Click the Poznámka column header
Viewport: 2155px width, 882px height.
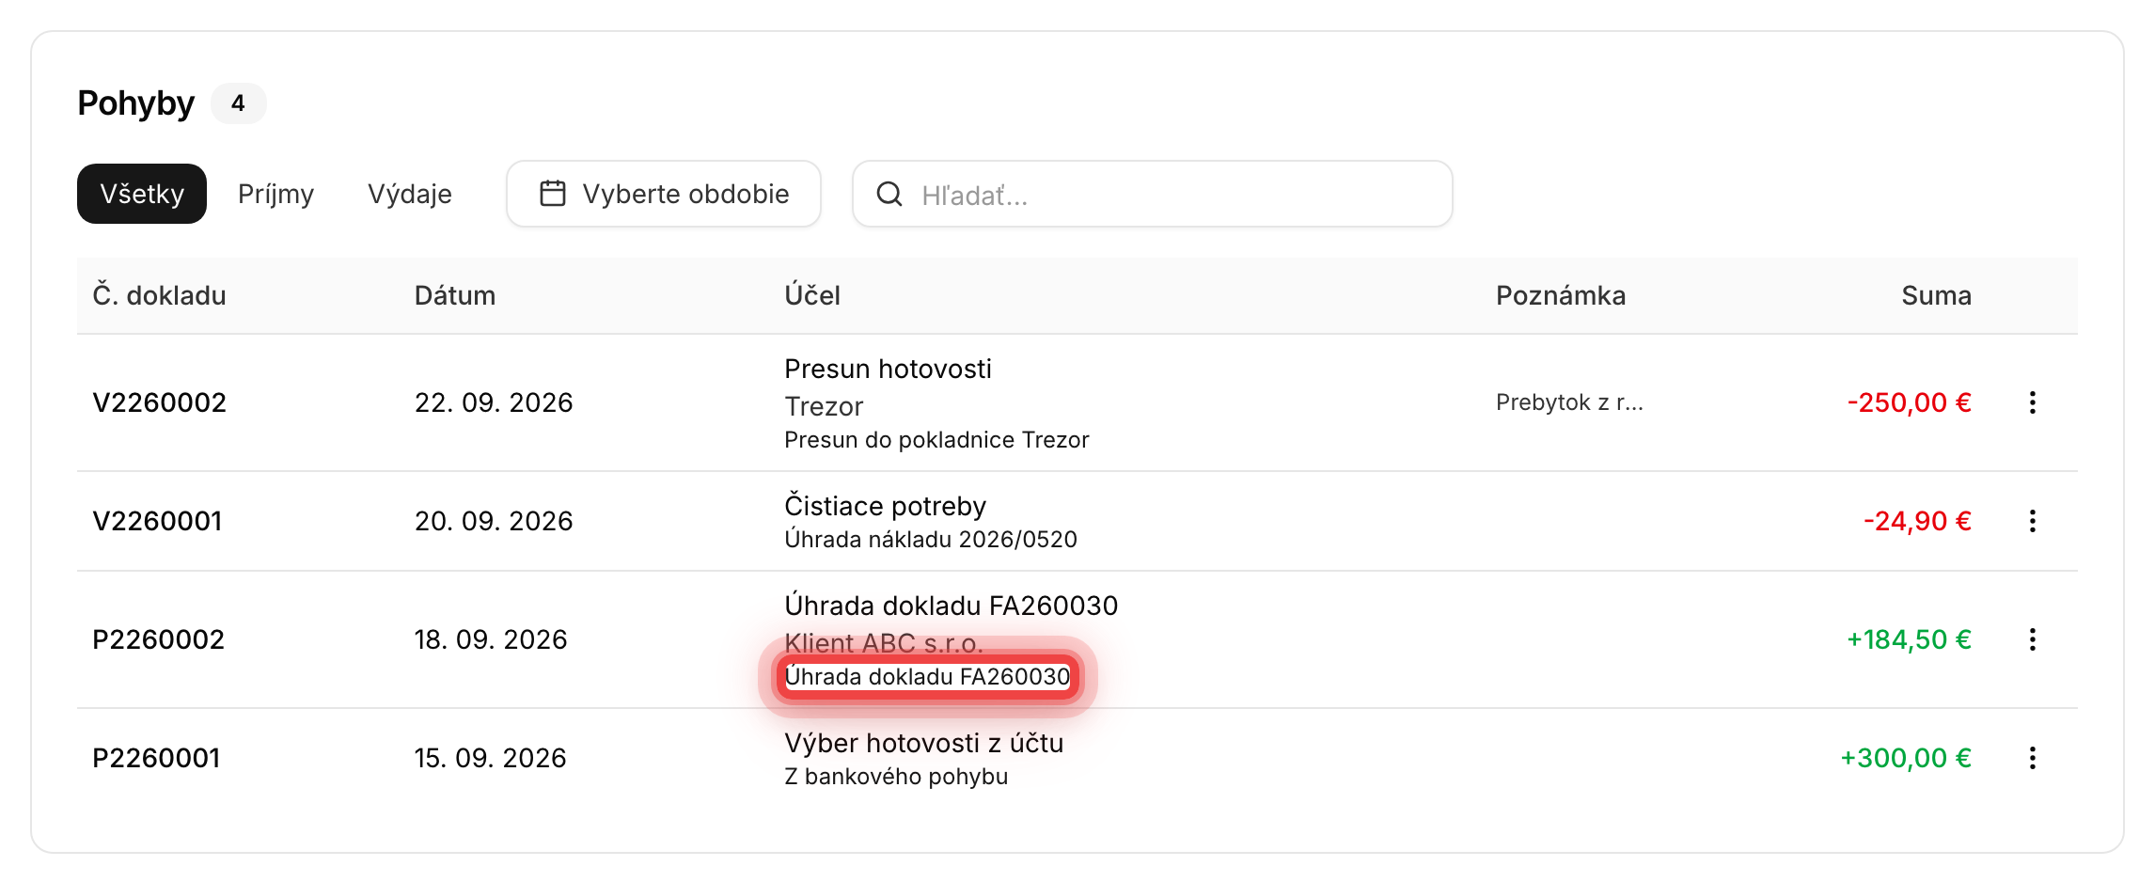pos(1561,295)
